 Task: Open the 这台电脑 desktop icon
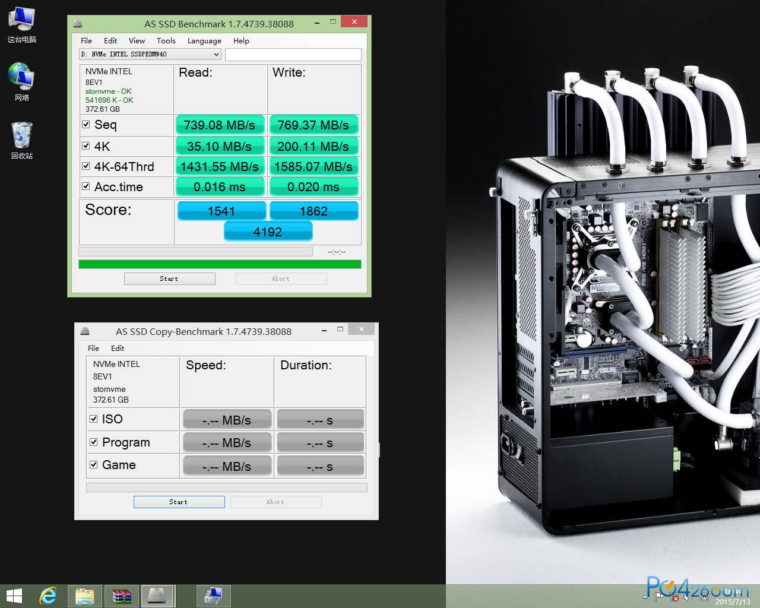point(22,24)
